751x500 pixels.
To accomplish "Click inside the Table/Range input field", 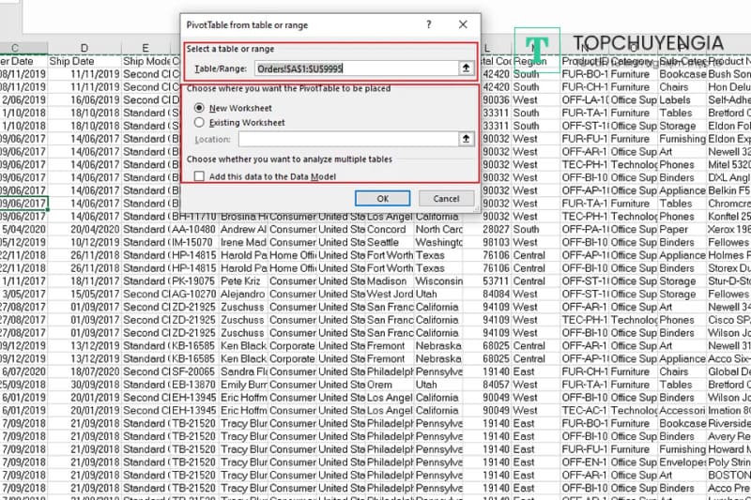I will (355, 68).
